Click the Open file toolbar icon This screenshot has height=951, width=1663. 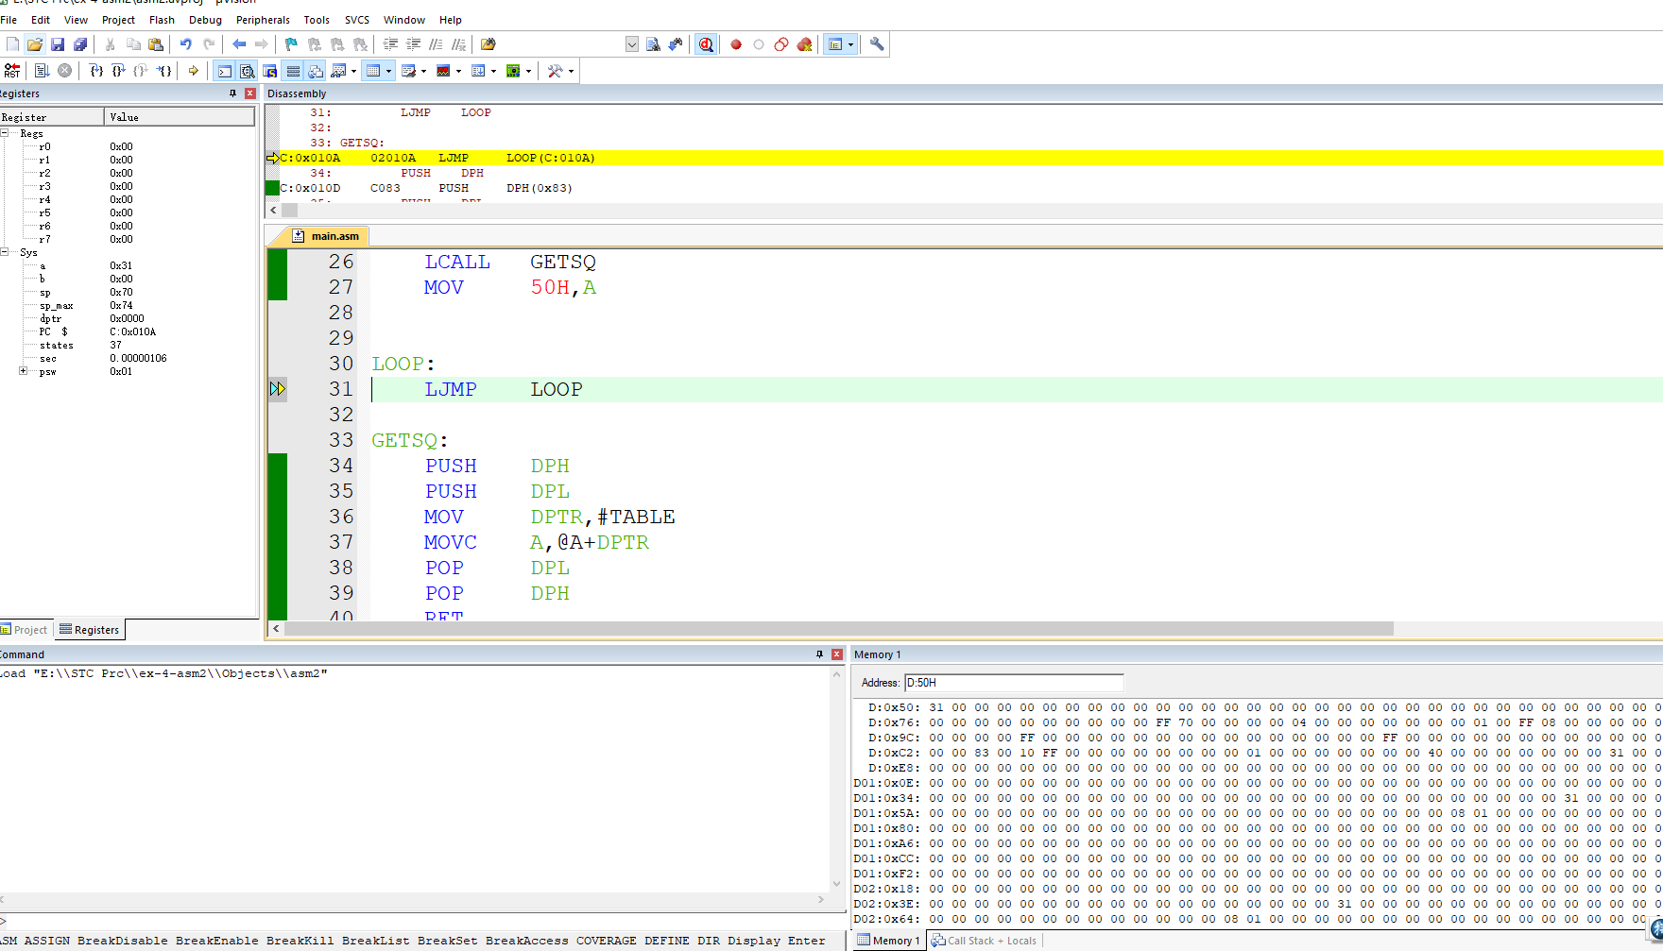click(x=35, y=44)
